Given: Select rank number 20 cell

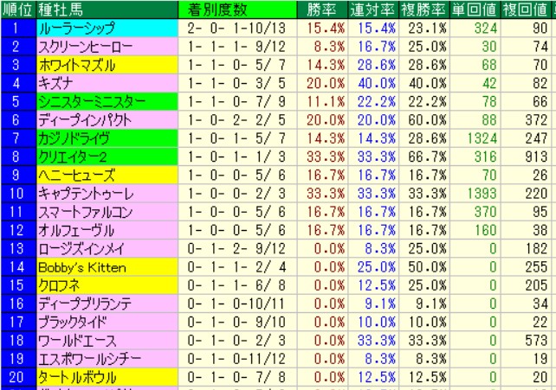Looking at the screenshot, I should [17, 378].
